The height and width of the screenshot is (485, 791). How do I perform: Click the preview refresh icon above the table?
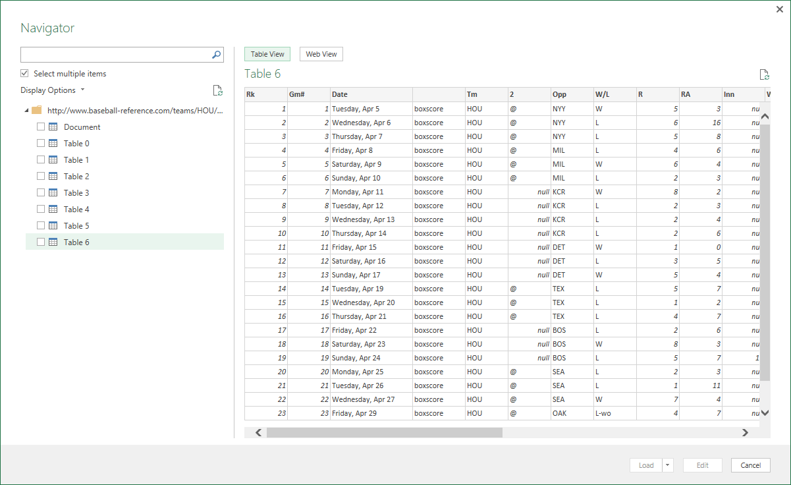(764, 74)
